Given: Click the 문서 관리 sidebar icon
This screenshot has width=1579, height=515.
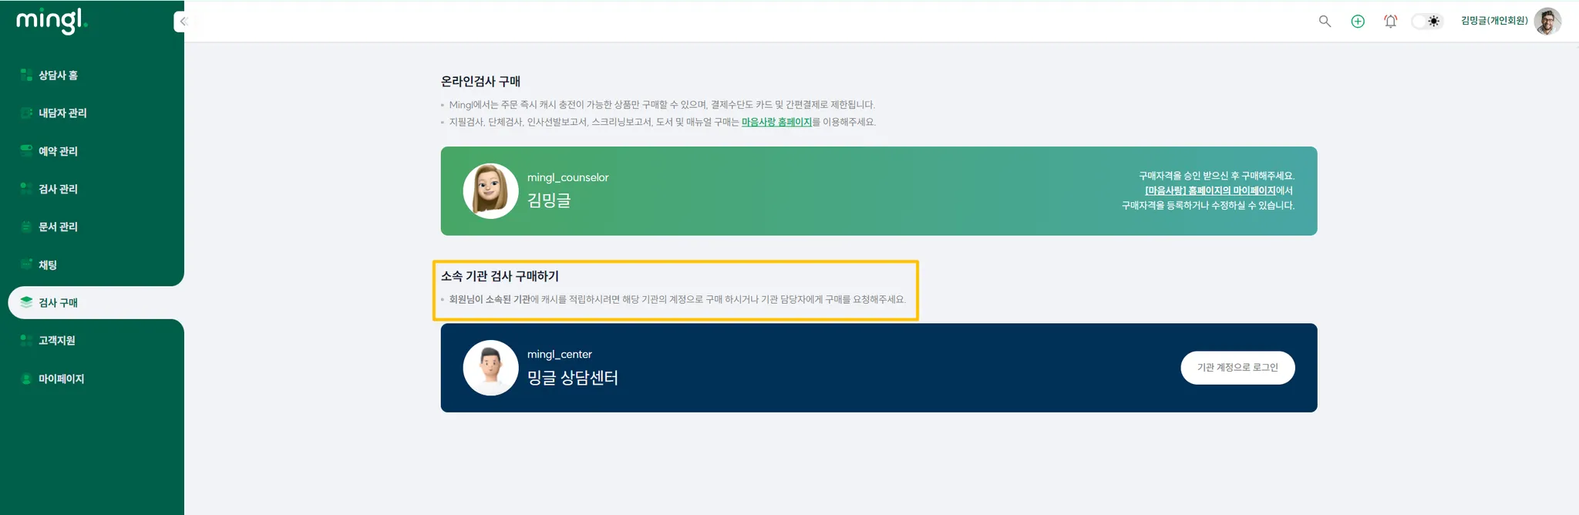Looking at the screenshot, I should pos(26,227).
